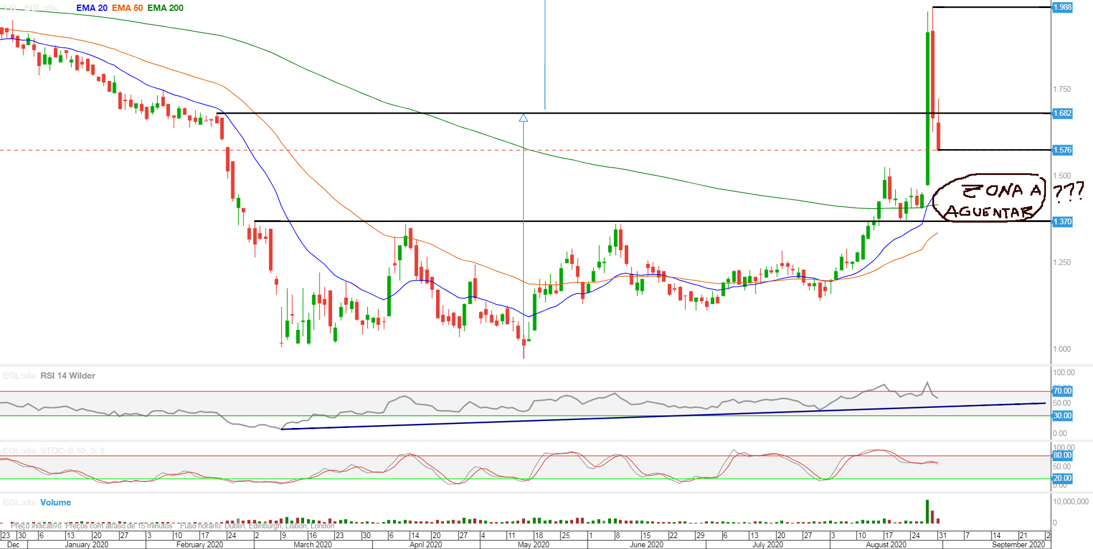The height and width of the screenshot is (549, 1093).
Task: Open the RSI 14 Wilder indicator title
Action: pos(68,376)
